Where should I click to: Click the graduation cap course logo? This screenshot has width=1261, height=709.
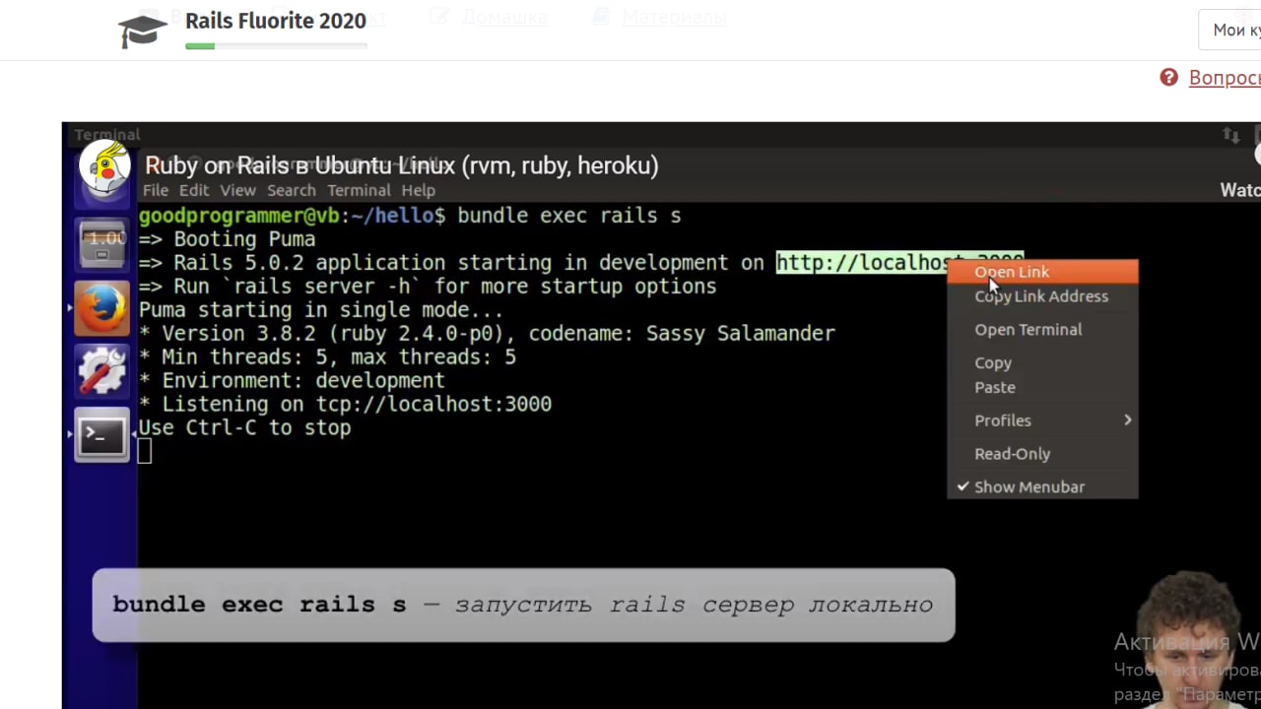[143, 31]
